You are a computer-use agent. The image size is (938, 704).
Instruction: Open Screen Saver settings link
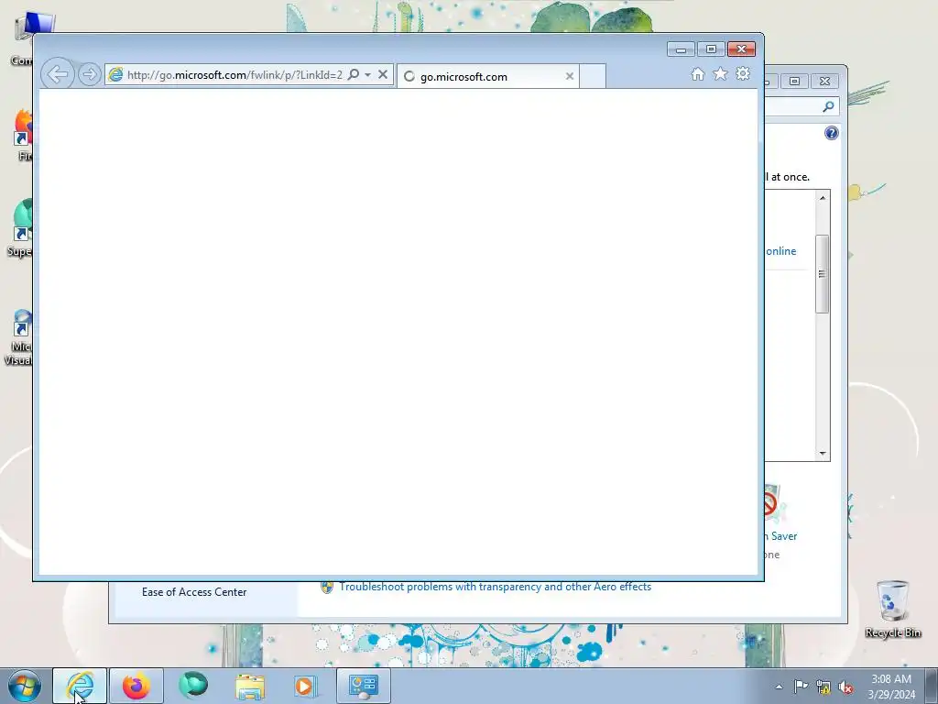coord(781,536)
